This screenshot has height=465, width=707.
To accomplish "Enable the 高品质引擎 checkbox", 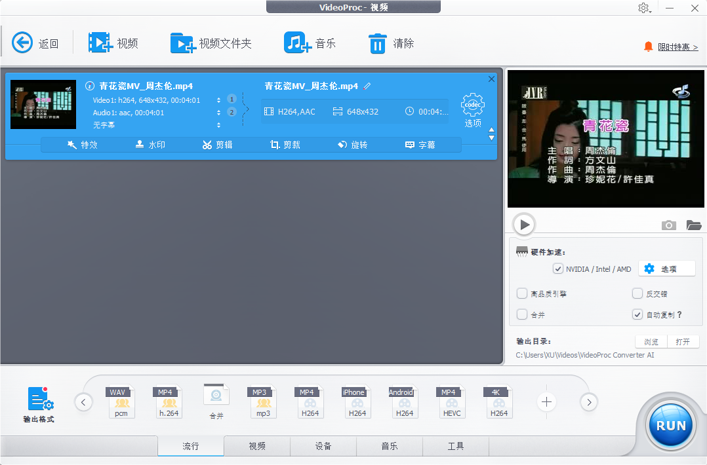I will [x=522, y=293].
